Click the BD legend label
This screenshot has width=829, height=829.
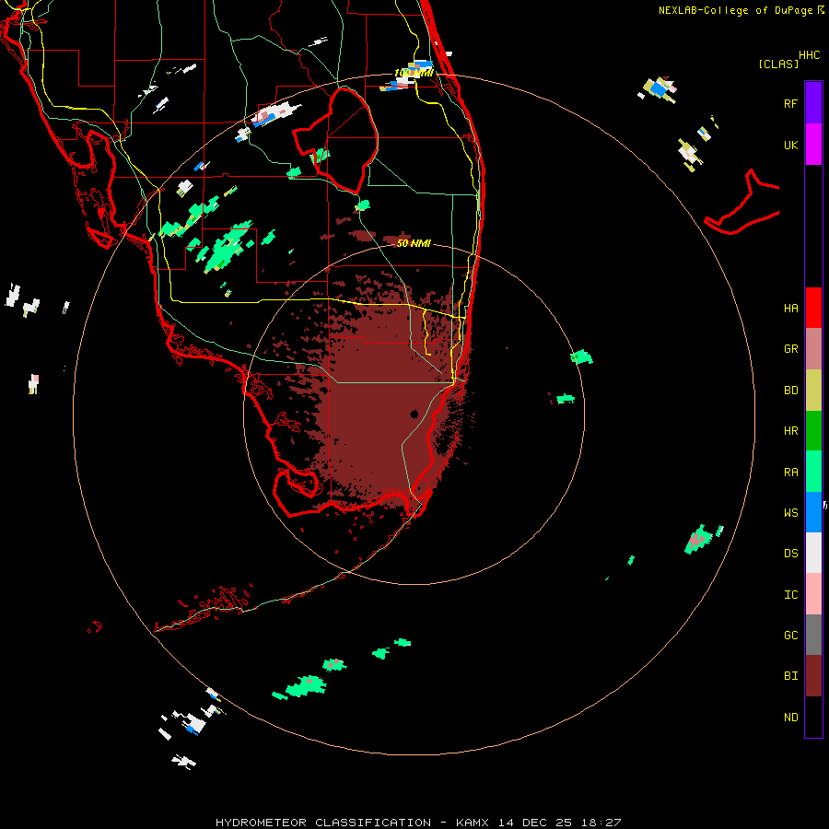[790, 391]
